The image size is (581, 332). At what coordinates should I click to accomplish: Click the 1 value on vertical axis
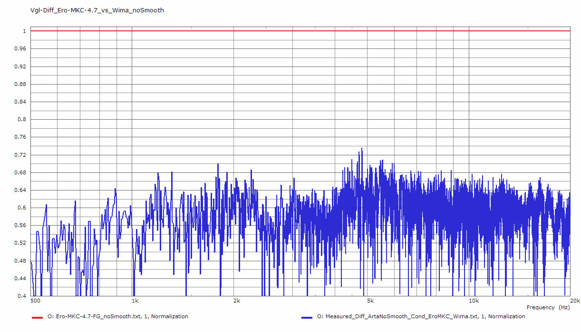tap(23, 31)
